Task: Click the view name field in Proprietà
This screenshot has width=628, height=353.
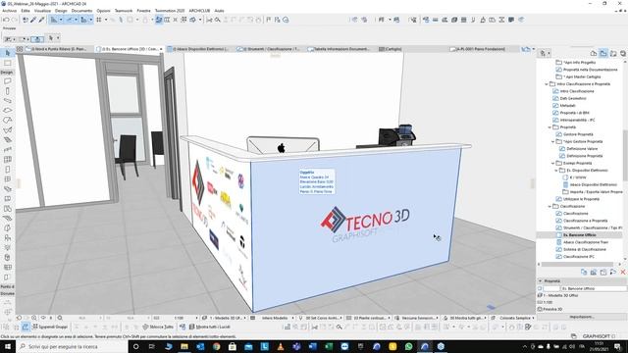Action: tap(594, 288)
